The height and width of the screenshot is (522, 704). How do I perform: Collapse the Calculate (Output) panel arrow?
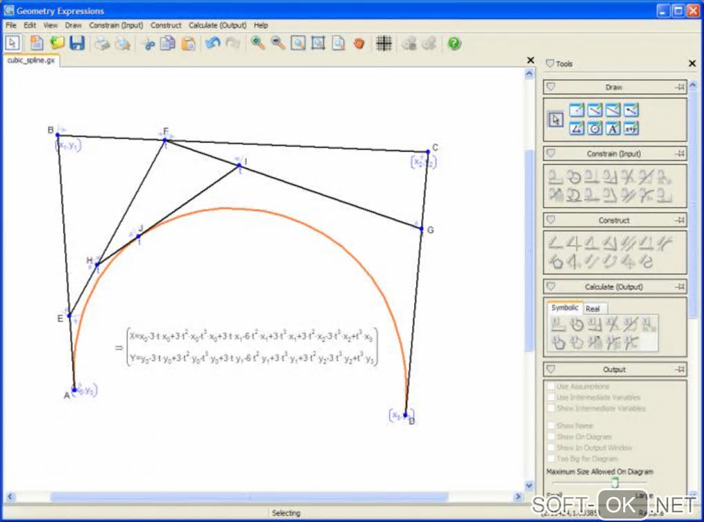tap(551, 286)
